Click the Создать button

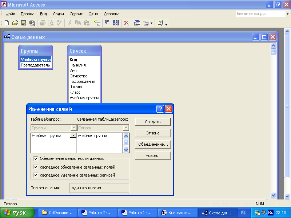[x=153, y=122]
